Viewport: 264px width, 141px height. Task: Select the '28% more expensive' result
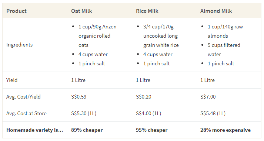[x=225, y=130]
